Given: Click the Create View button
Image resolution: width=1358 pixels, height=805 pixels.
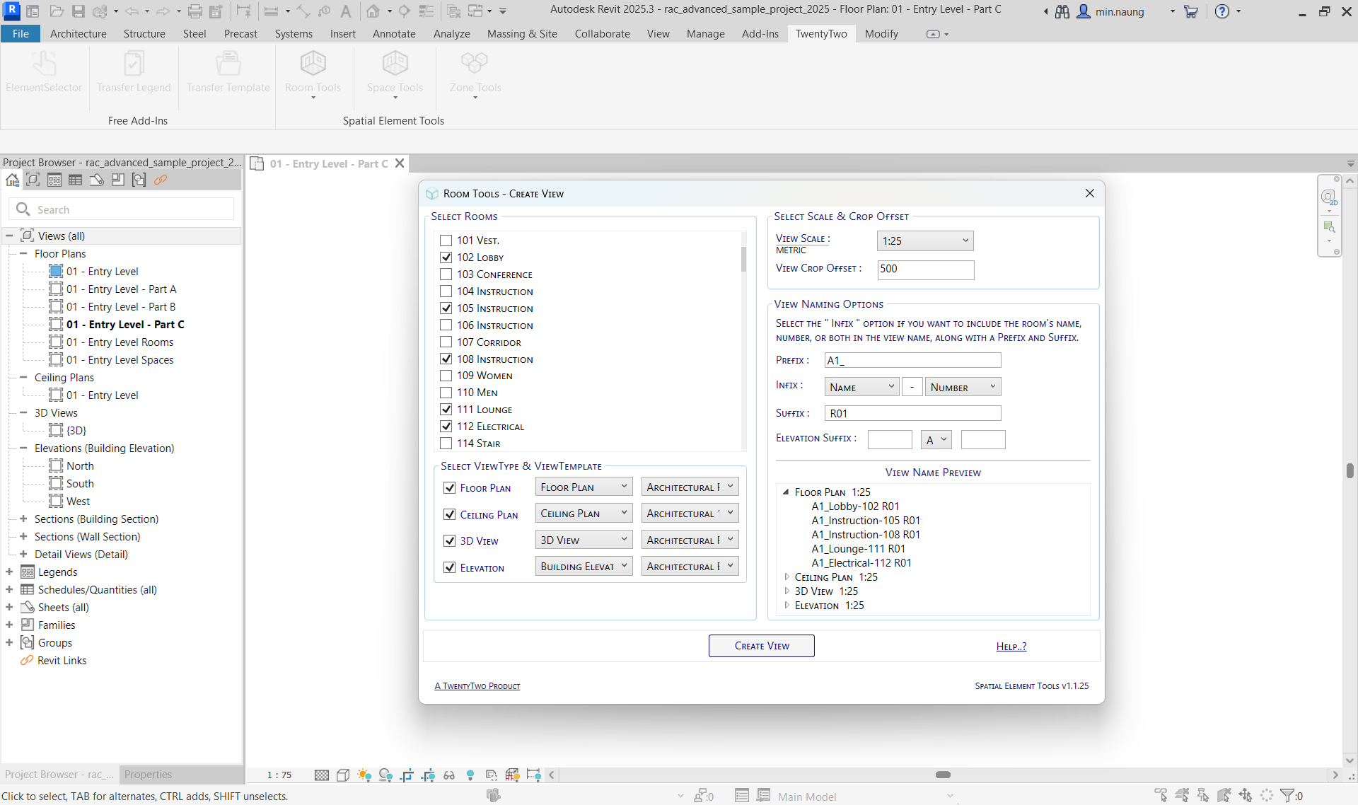Looking at the screenshot, I should [x=761, y=646].
